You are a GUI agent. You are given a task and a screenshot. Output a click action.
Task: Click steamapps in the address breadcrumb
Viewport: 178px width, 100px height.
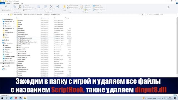(39, 15)
